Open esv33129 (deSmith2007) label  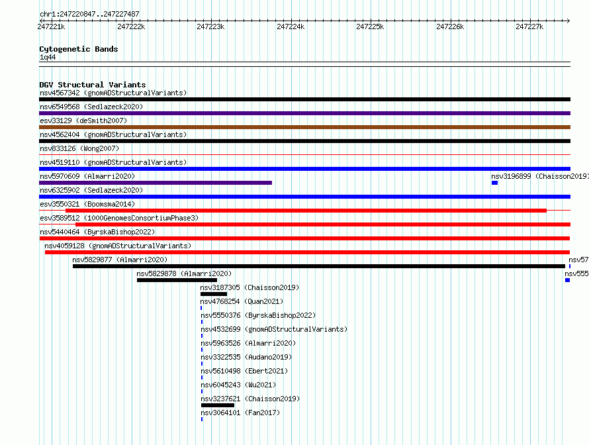tap(83, 121)
